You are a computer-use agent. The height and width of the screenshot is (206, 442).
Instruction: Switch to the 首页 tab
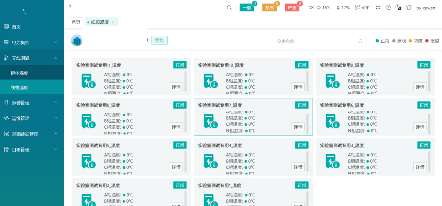pyautogui.click(x=76, y=22)
